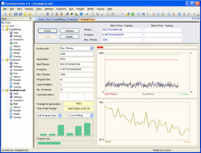The height and width of the screenshot is (153, 201).
Task: Click the green Program Size bar
Action: [49, 143]
